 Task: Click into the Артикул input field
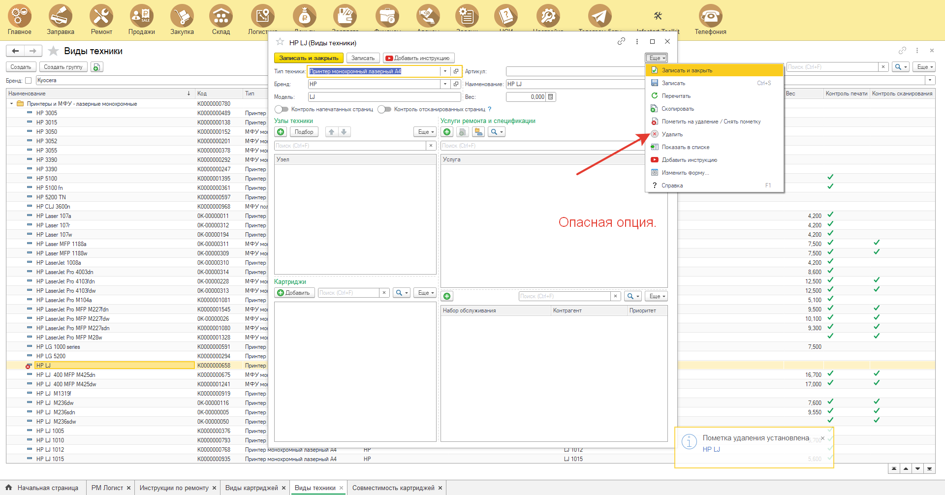[x=575, y=71]
